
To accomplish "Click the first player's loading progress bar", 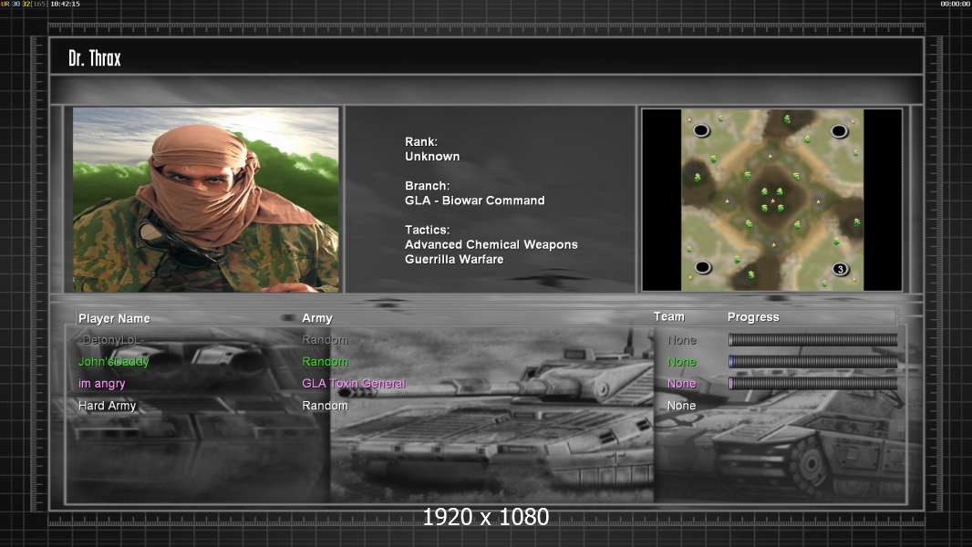I will (x=812, y=340).
